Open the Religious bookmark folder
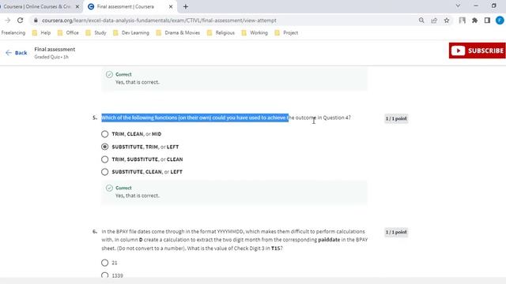 pyautogui.click(x=221, y=33)
